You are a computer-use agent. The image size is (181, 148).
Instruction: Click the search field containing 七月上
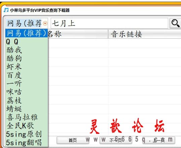pyautogui.click(x=109, y=23)
